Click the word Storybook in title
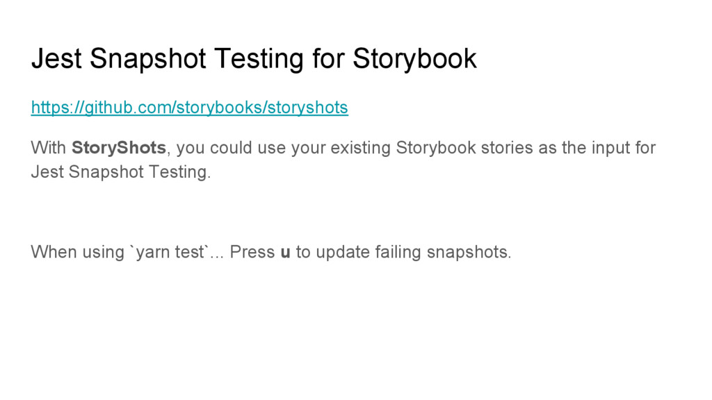This screenshot has width=712, height=400. pyautogui.click(x=414, y=59)
